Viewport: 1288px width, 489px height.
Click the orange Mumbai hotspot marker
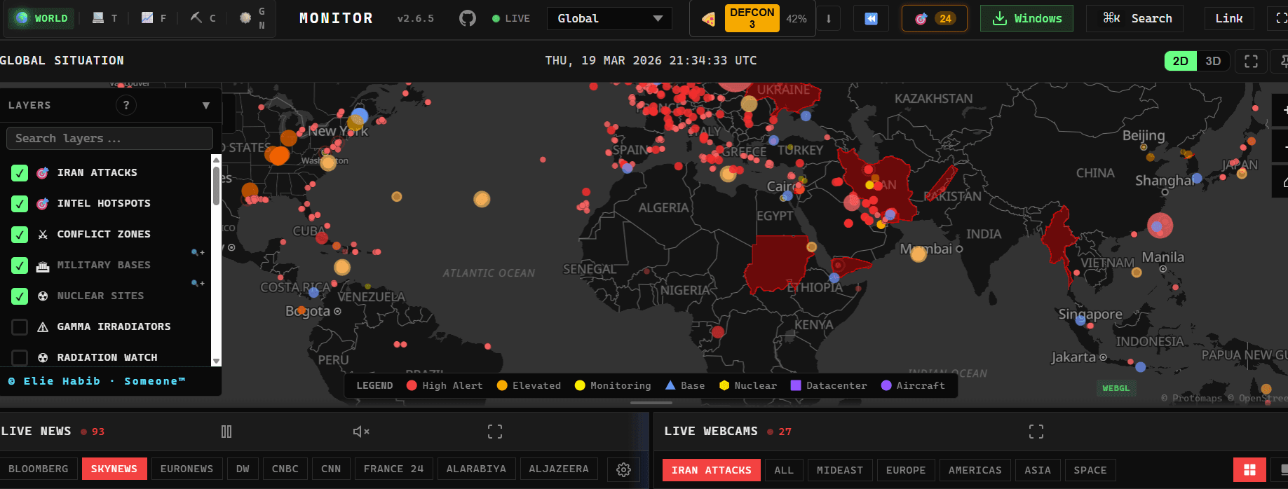click(x=918, y=254)
